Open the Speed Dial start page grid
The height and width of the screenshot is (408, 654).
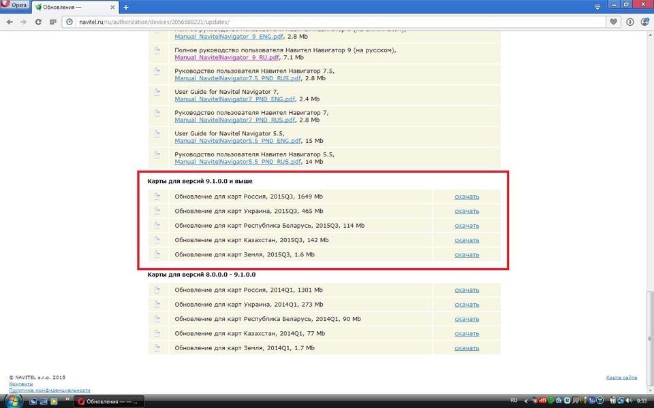(52, 22)
